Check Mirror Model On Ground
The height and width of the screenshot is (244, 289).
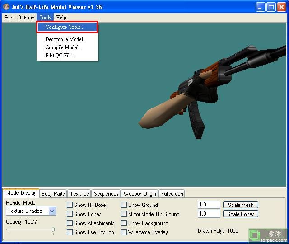pyautogui.click(x=124, y=214)
